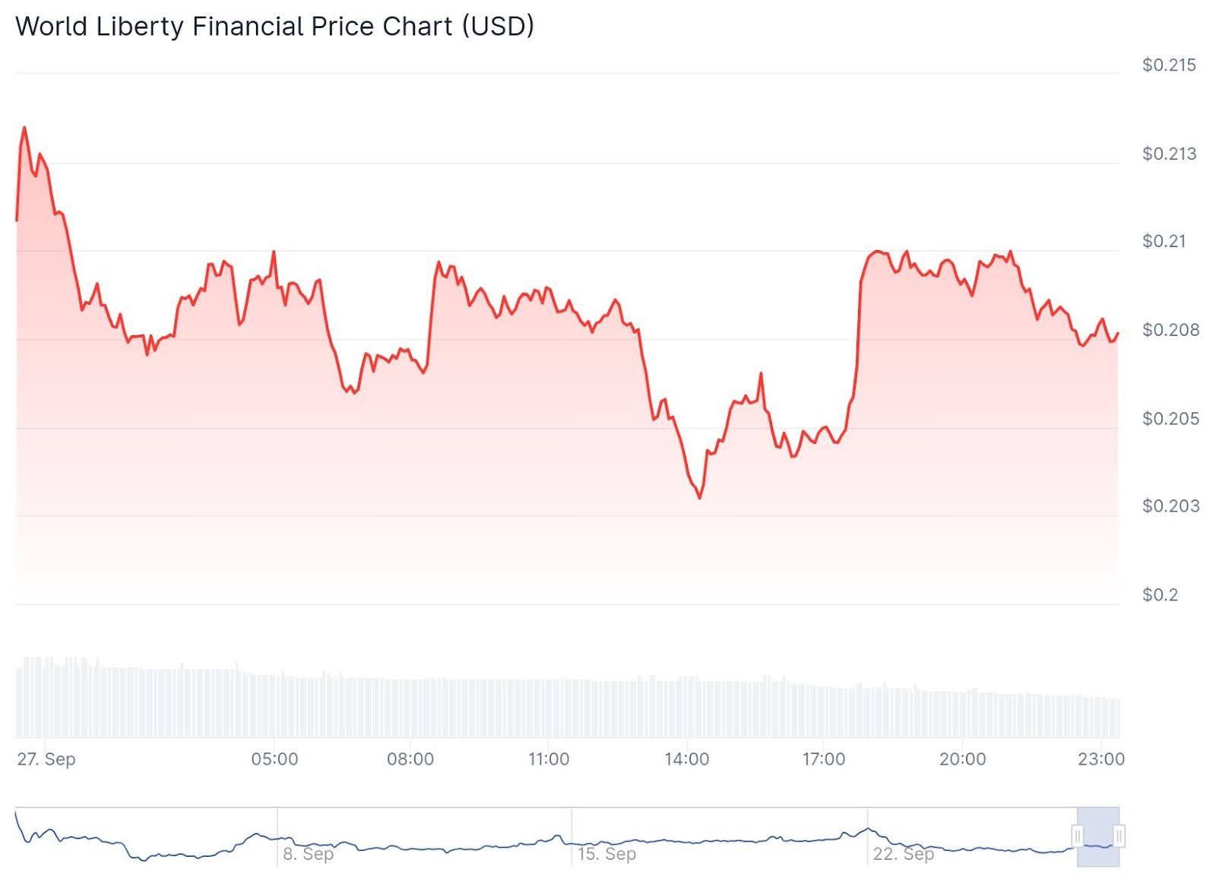The height and width of the screenshot is (888, 1216).
Task: Click the $0.215 price axis label
Action: (x=1169, y=65)
